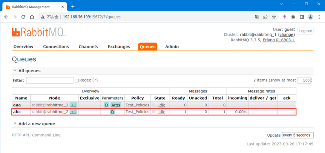Switch to the Overview tab
The width and height of the screenshot is (325, 153).
pyautogui.click(x=24, y=47)
